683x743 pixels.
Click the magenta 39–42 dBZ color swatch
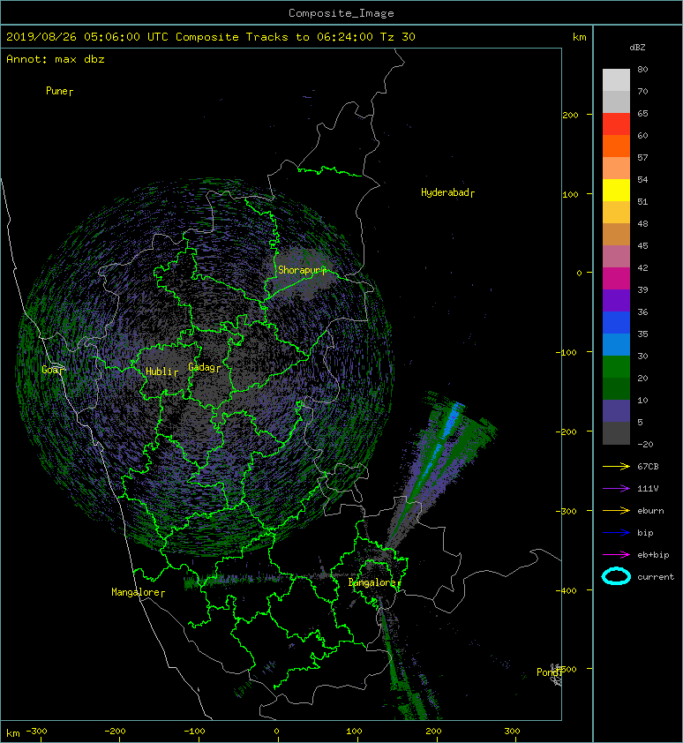[x=616, y=279]
